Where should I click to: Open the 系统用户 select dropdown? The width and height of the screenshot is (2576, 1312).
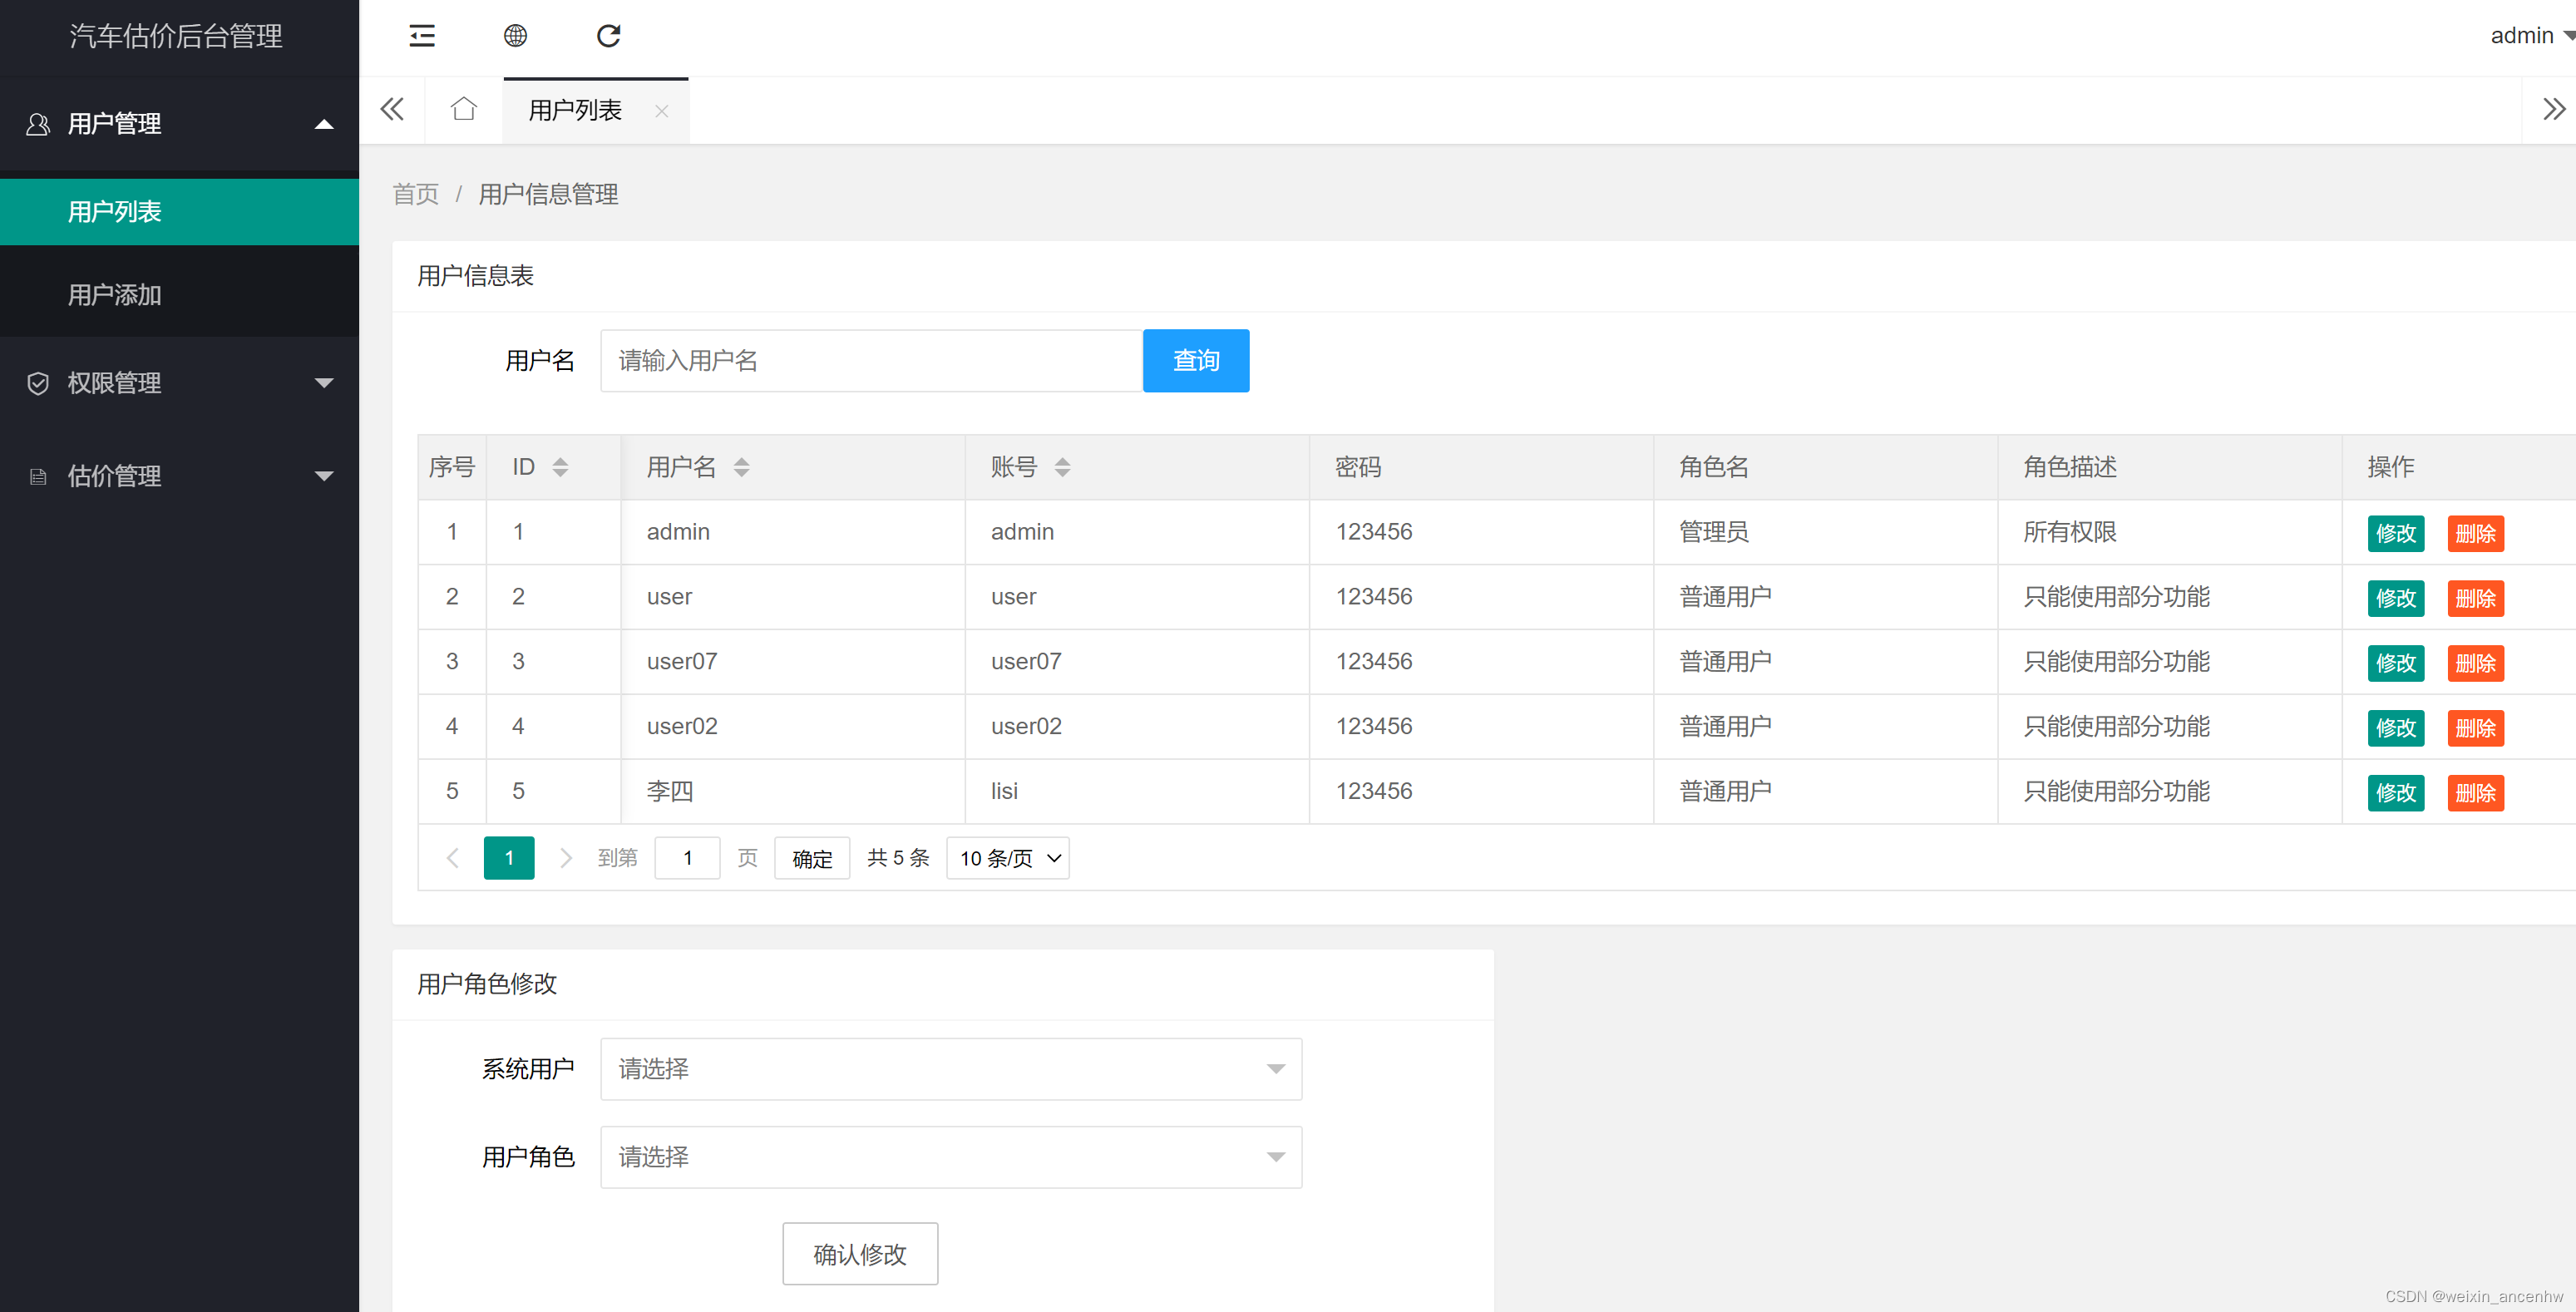pyautogui.click(x=951, y=1069)
